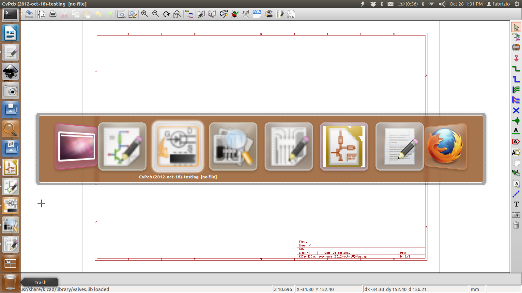Open the page settings tool

pyautogui.click(x=41, y=14)
